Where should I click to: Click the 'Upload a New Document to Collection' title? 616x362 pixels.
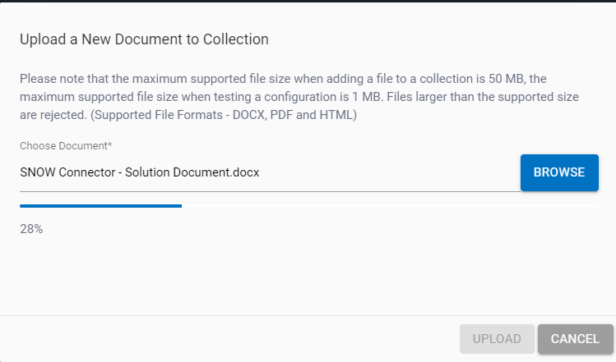coord(144,39)
